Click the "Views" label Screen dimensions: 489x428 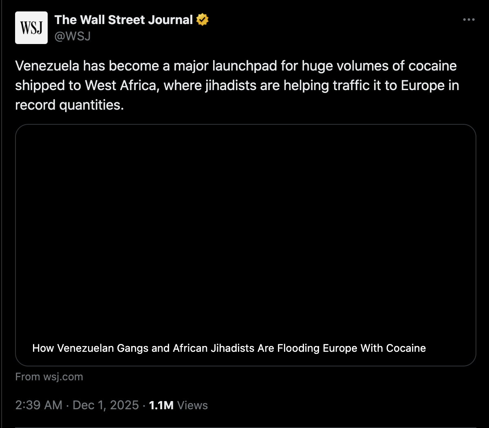tap(192, 405)
